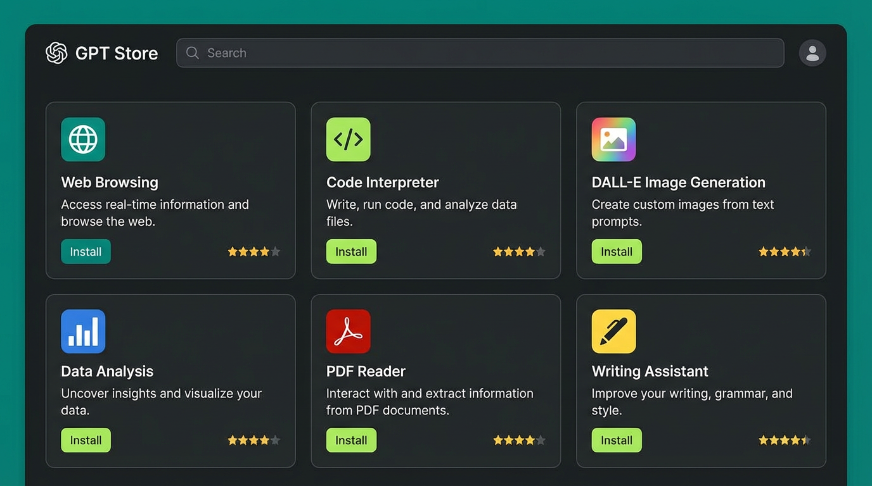Open the user profile avatar icon
The image size is (872, 486).
pyautogui.click(x=812, y=53)
